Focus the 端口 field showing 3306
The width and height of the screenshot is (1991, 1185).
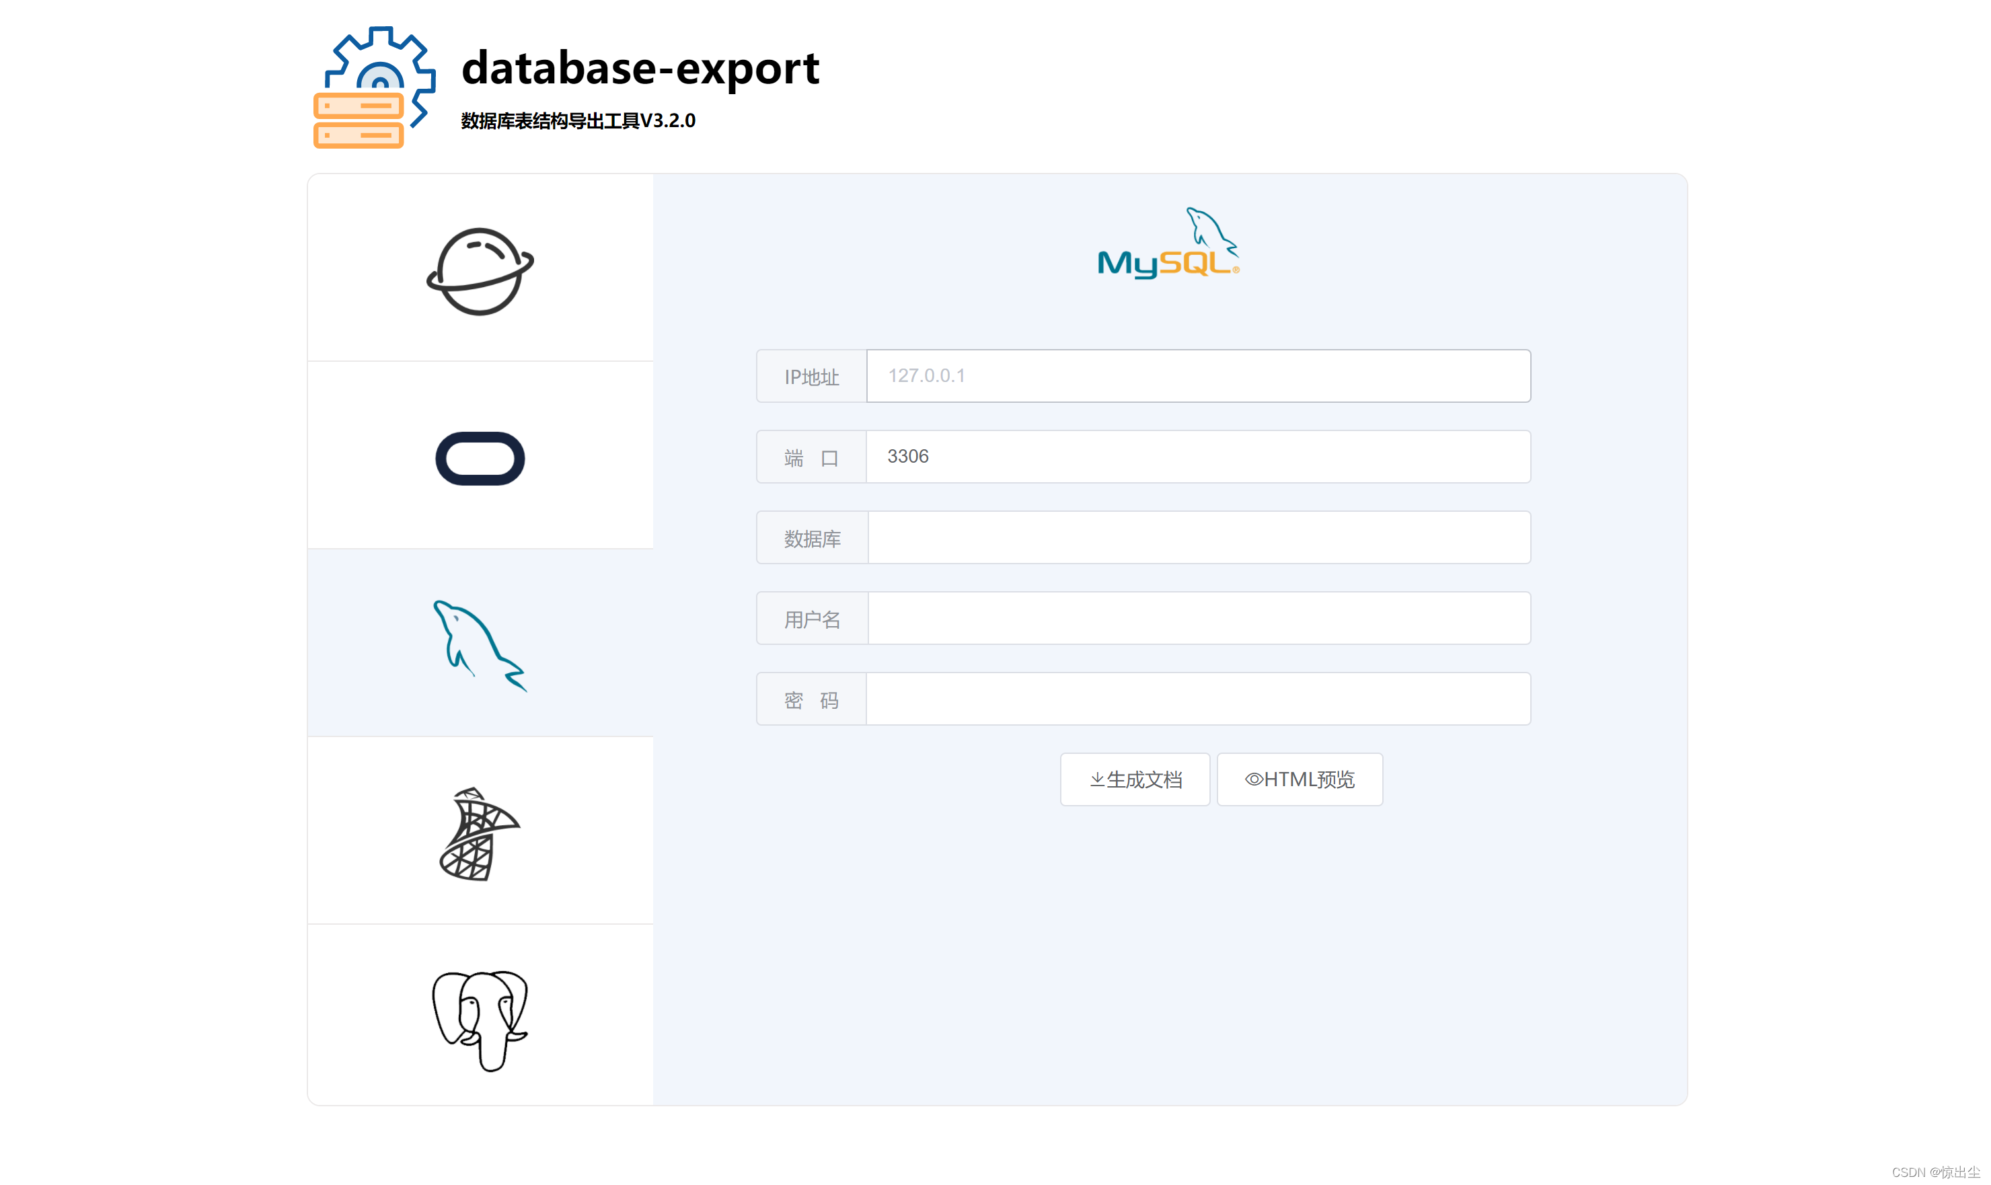pyautogui.click(x=1198, y=456)
